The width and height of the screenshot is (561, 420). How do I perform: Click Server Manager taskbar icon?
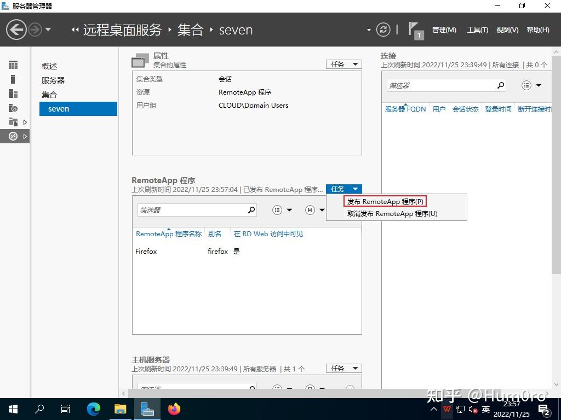[147, 409]
